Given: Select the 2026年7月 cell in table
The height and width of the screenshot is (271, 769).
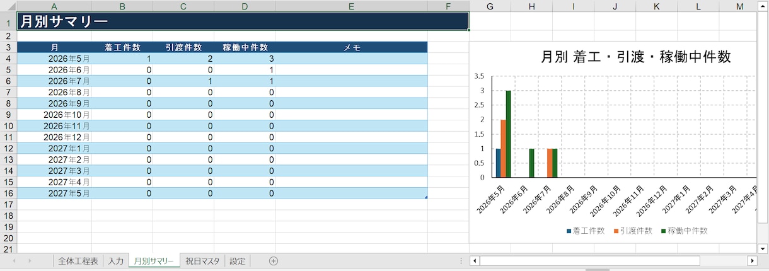Looking at the screenshot, I should click(x=54, y=81).
